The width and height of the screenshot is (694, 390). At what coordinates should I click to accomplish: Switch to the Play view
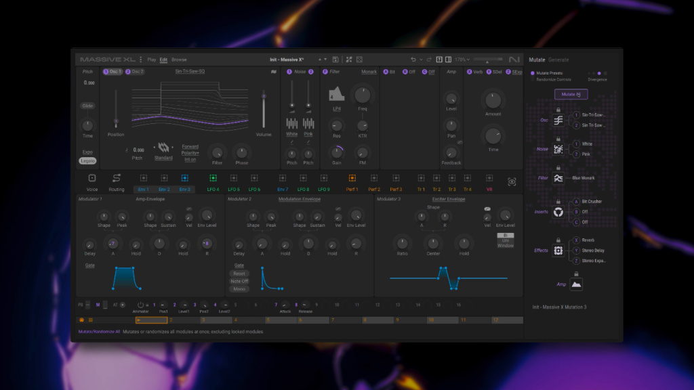coord(151,60)
